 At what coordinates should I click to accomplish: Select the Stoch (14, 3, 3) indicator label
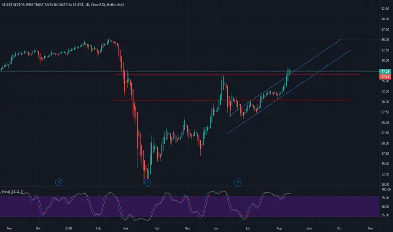(13, 192)
